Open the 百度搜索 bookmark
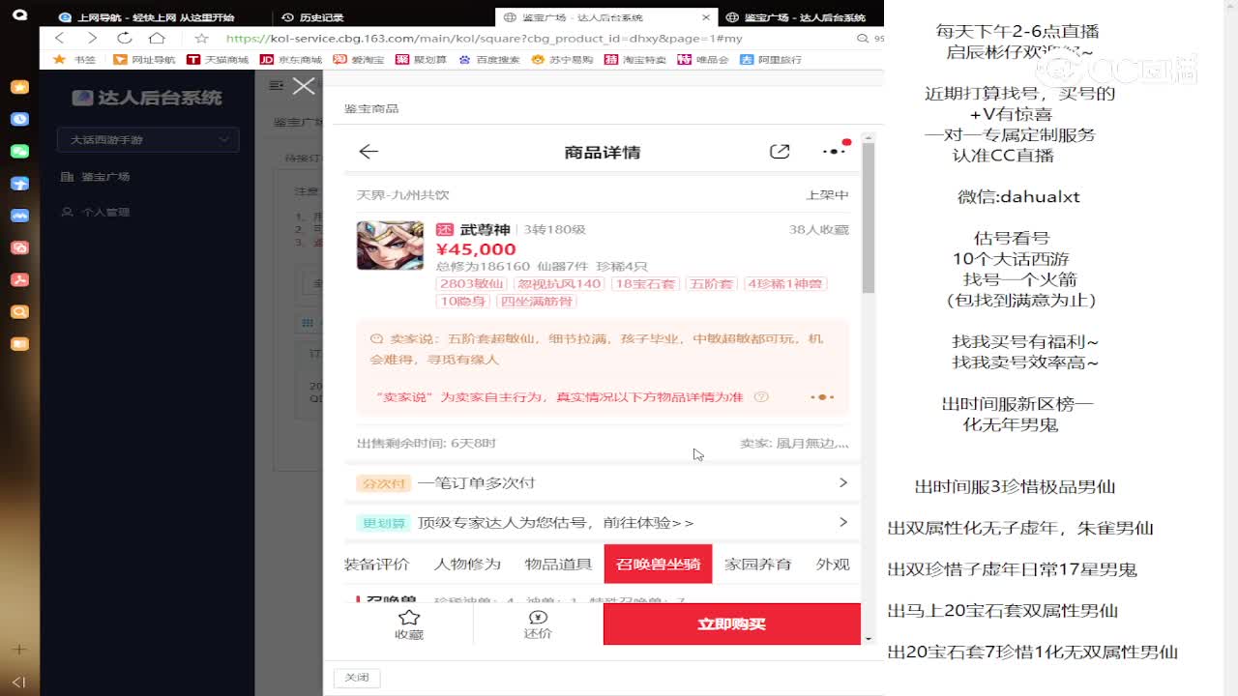Screen dimensions: 1238x696 coord(489,59)
